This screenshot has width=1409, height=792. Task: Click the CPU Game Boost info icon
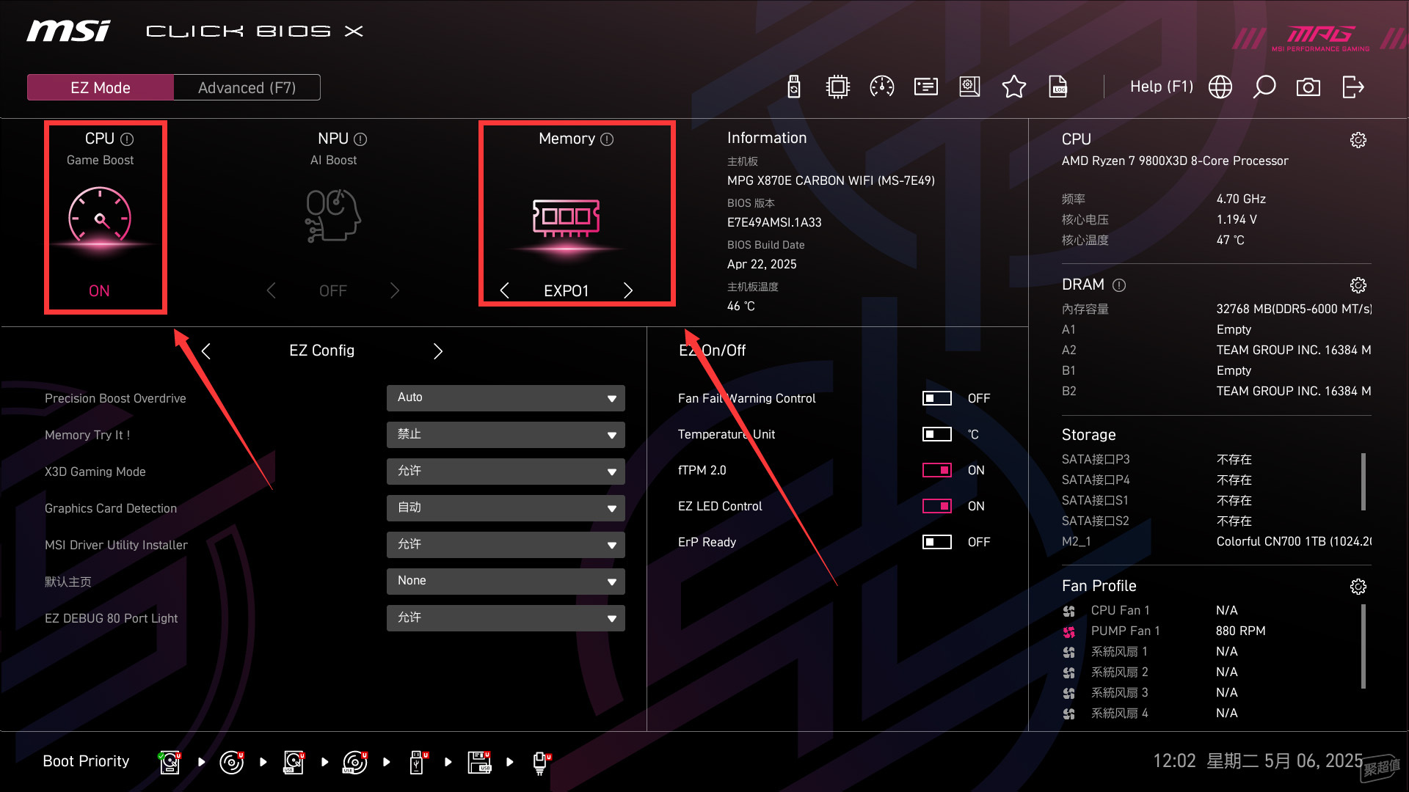pos(127,139)
